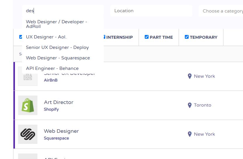Click the TEMPORARY filter label
The image size is (243, 159).
tap(204, 37)
